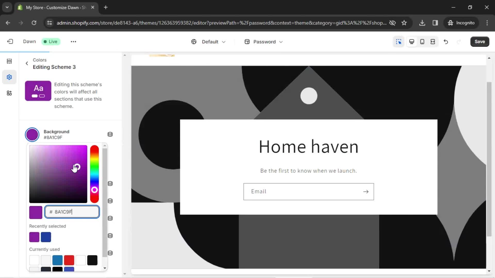Click the apps panel icon
This screenshot has width=495, height=278.
click(9, 93)
